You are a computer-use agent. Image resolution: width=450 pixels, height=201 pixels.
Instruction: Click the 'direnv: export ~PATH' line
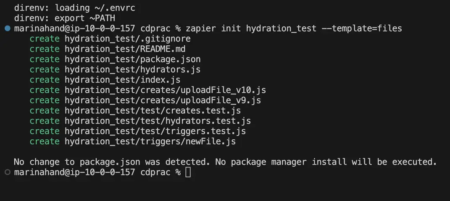(65, 18)
